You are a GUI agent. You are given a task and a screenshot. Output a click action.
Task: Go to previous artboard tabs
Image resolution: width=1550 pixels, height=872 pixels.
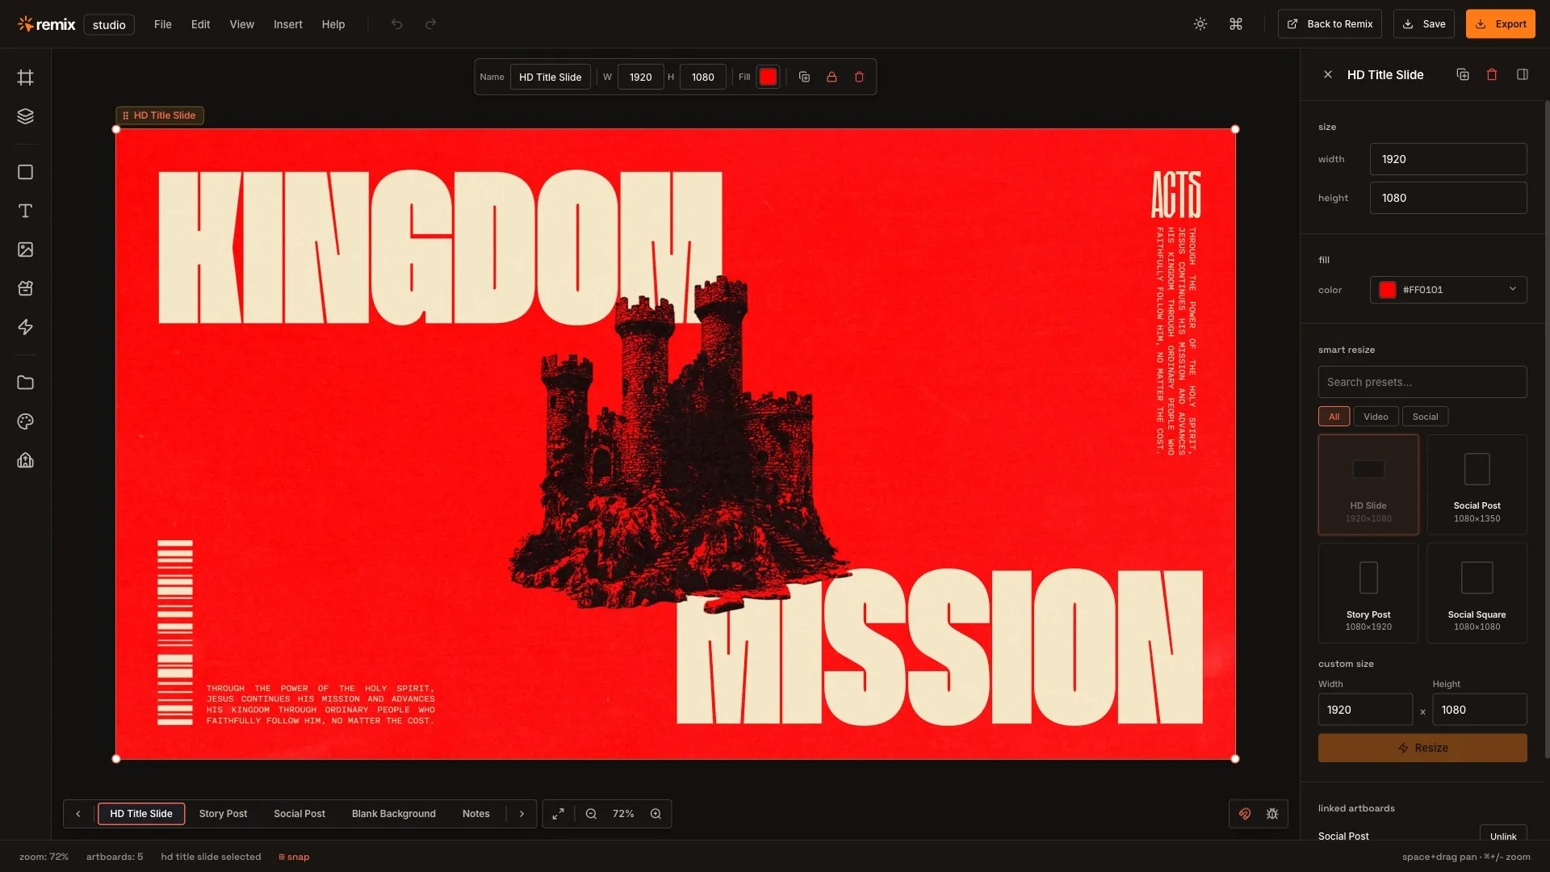[78, 814]
